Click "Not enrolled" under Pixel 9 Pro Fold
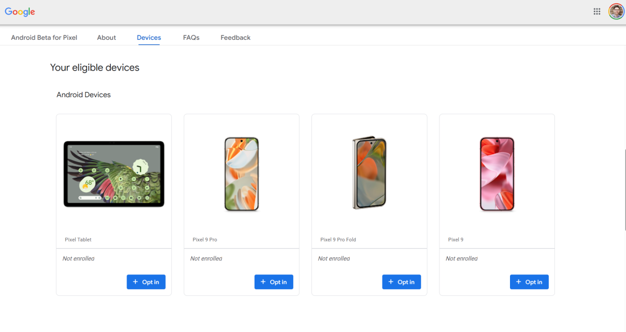626x332 pixels. point(334,258)
